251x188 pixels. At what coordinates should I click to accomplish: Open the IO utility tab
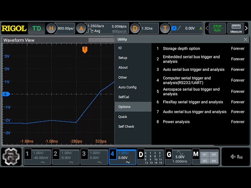coord(133,48)
